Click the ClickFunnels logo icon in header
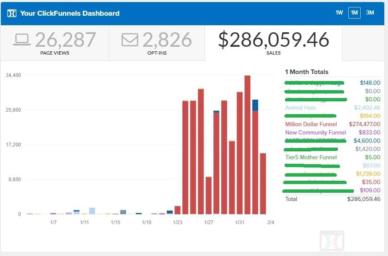 12,13
